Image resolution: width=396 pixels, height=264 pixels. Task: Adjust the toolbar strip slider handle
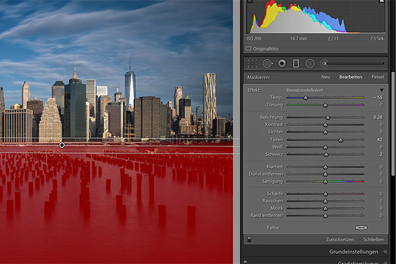pyautogui.click(x=324, y=63)
